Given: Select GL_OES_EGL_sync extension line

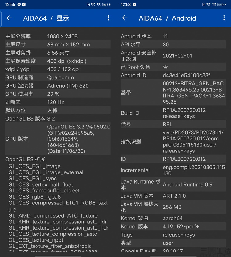Looking at the screenshot, I should coord(33,179).
